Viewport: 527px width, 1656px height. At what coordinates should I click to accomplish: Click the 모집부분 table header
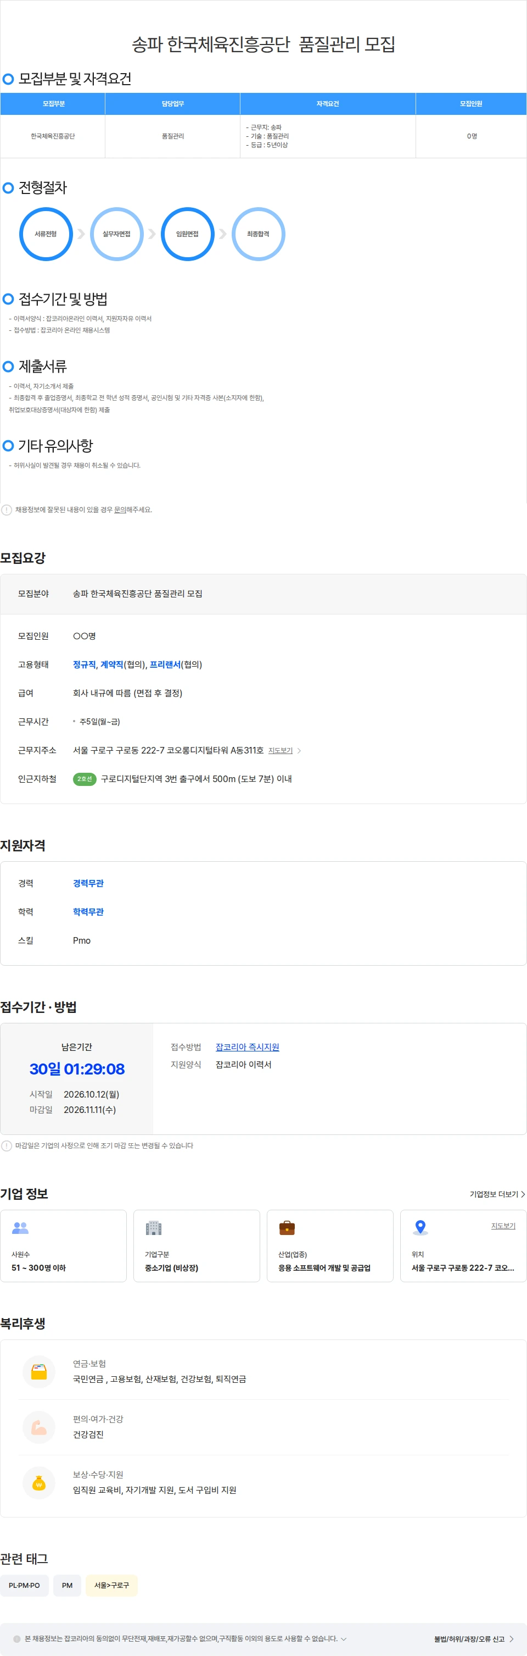tap(53, 103)
